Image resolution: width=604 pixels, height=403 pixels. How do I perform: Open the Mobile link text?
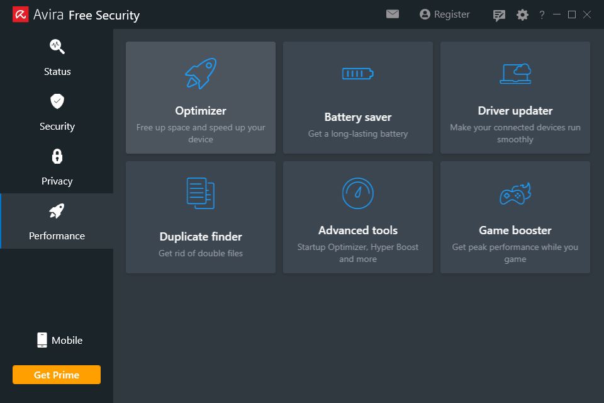tap(67, 341)
